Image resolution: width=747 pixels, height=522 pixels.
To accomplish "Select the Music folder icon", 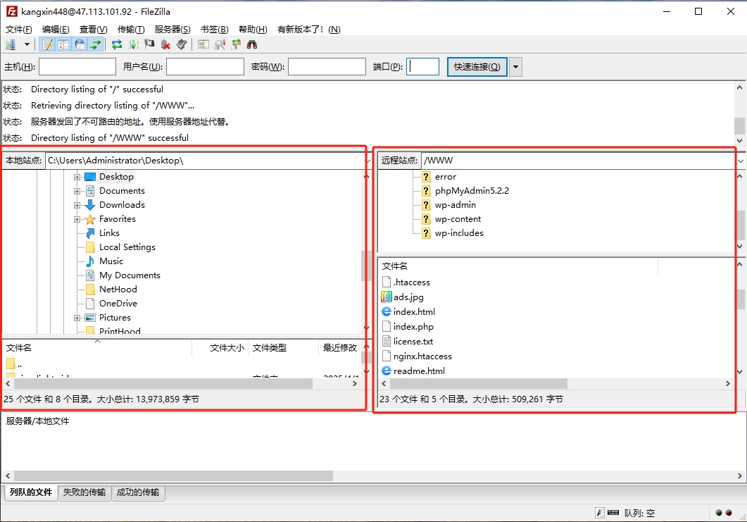I will pyautogui.click(x=90, y=261).
